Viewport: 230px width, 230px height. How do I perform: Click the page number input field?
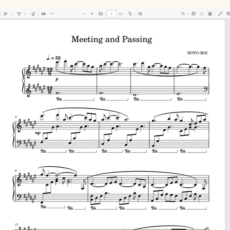[112, 14]
